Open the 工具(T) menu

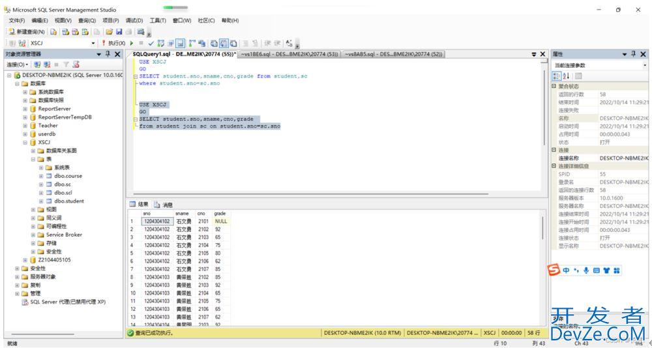(x=158, y=20)
